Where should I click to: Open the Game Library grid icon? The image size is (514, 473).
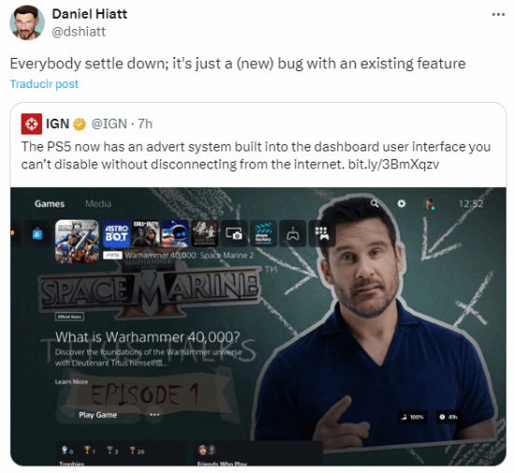point(321,234)
